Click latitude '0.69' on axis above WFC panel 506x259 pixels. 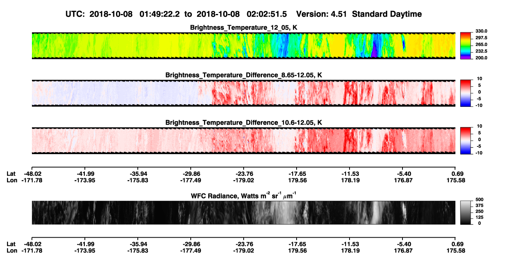457,174
